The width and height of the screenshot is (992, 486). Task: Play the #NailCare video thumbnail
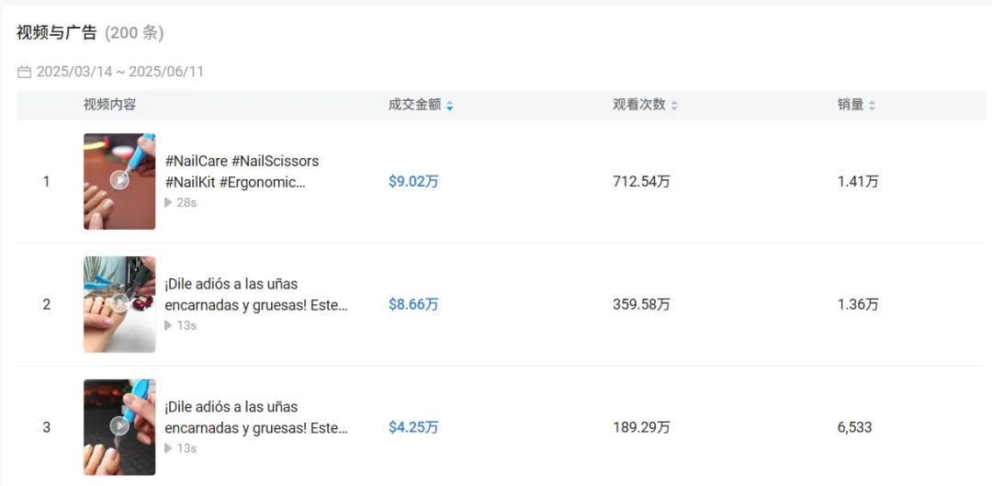coord(119,181)
